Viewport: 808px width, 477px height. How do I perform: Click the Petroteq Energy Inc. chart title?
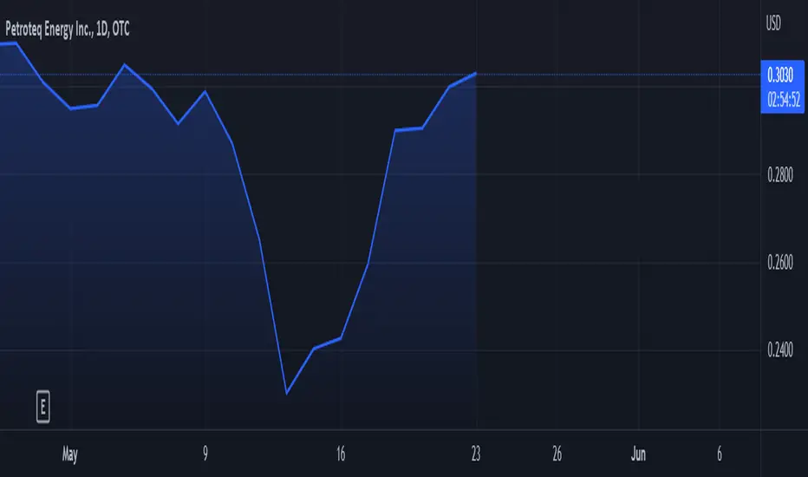click(68, 29)
